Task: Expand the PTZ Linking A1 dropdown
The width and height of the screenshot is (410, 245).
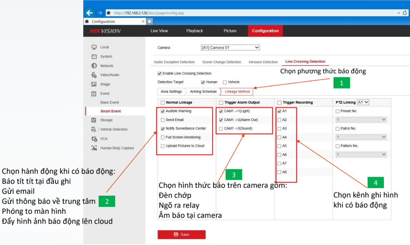Action: tap(363, 102)
